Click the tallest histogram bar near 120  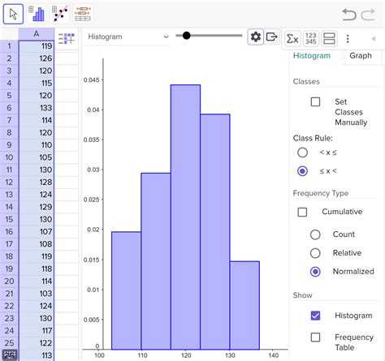(185, 217)
